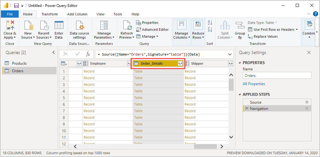Show more ribbon commands arrow
Image resolution: width=320 pixels, height=157 pixels.
(317, 32)
